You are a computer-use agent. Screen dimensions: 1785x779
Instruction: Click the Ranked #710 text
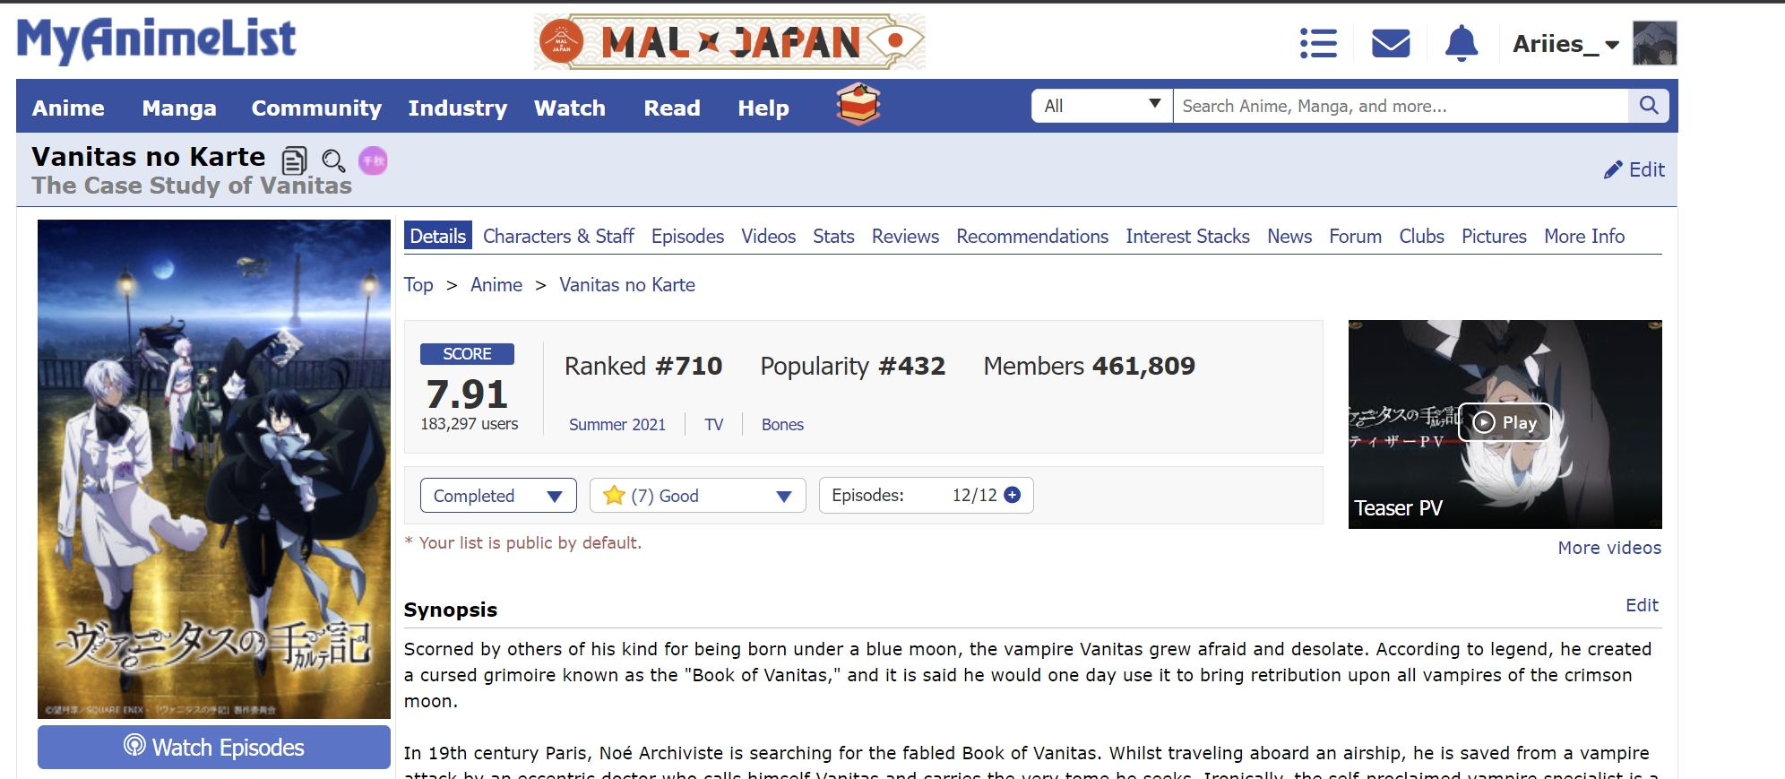[643, 366]
